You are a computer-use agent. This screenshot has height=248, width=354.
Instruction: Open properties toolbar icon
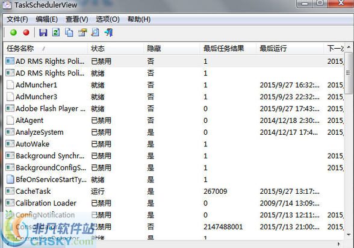82,33
